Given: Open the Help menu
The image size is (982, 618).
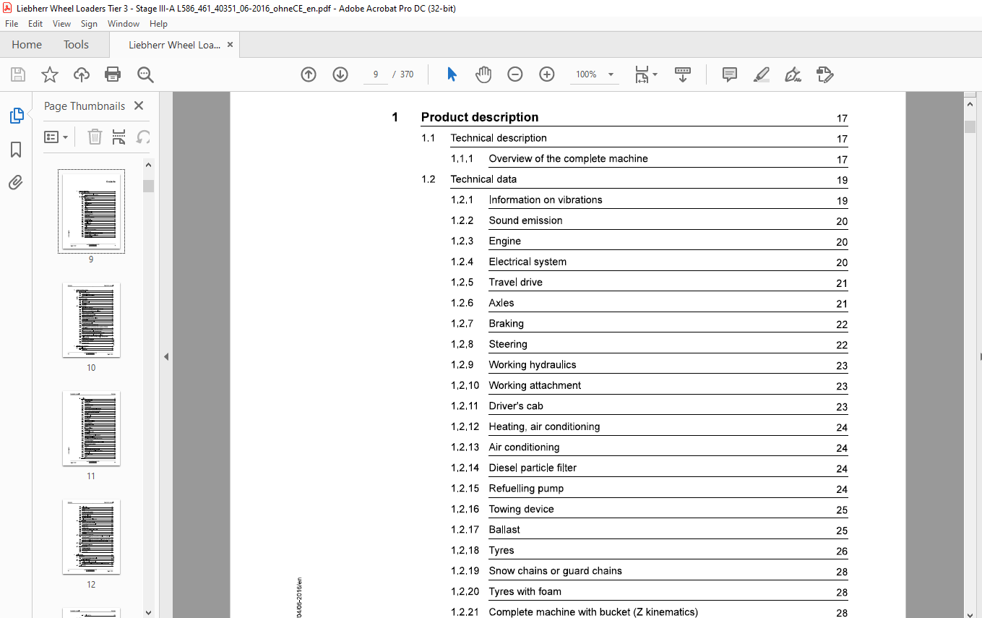Looking at the screenshot, I should point(158,24).
